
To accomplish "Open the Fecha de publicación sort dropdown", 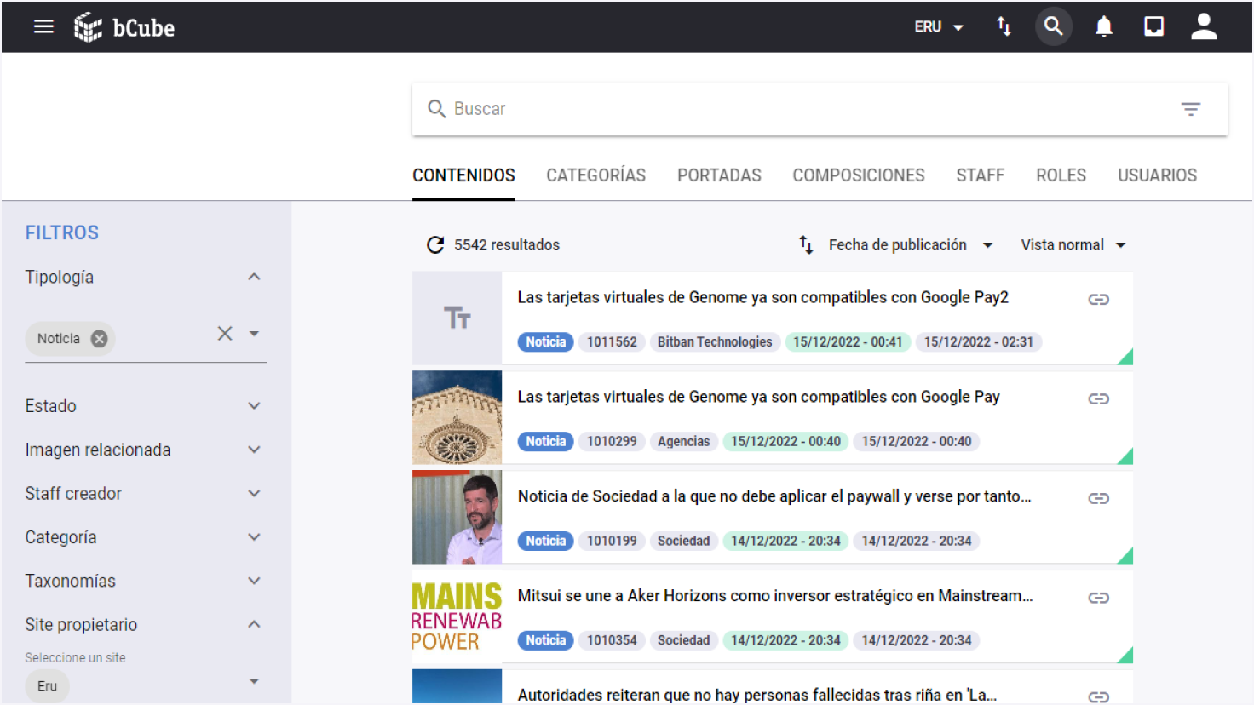I will 911,245.
